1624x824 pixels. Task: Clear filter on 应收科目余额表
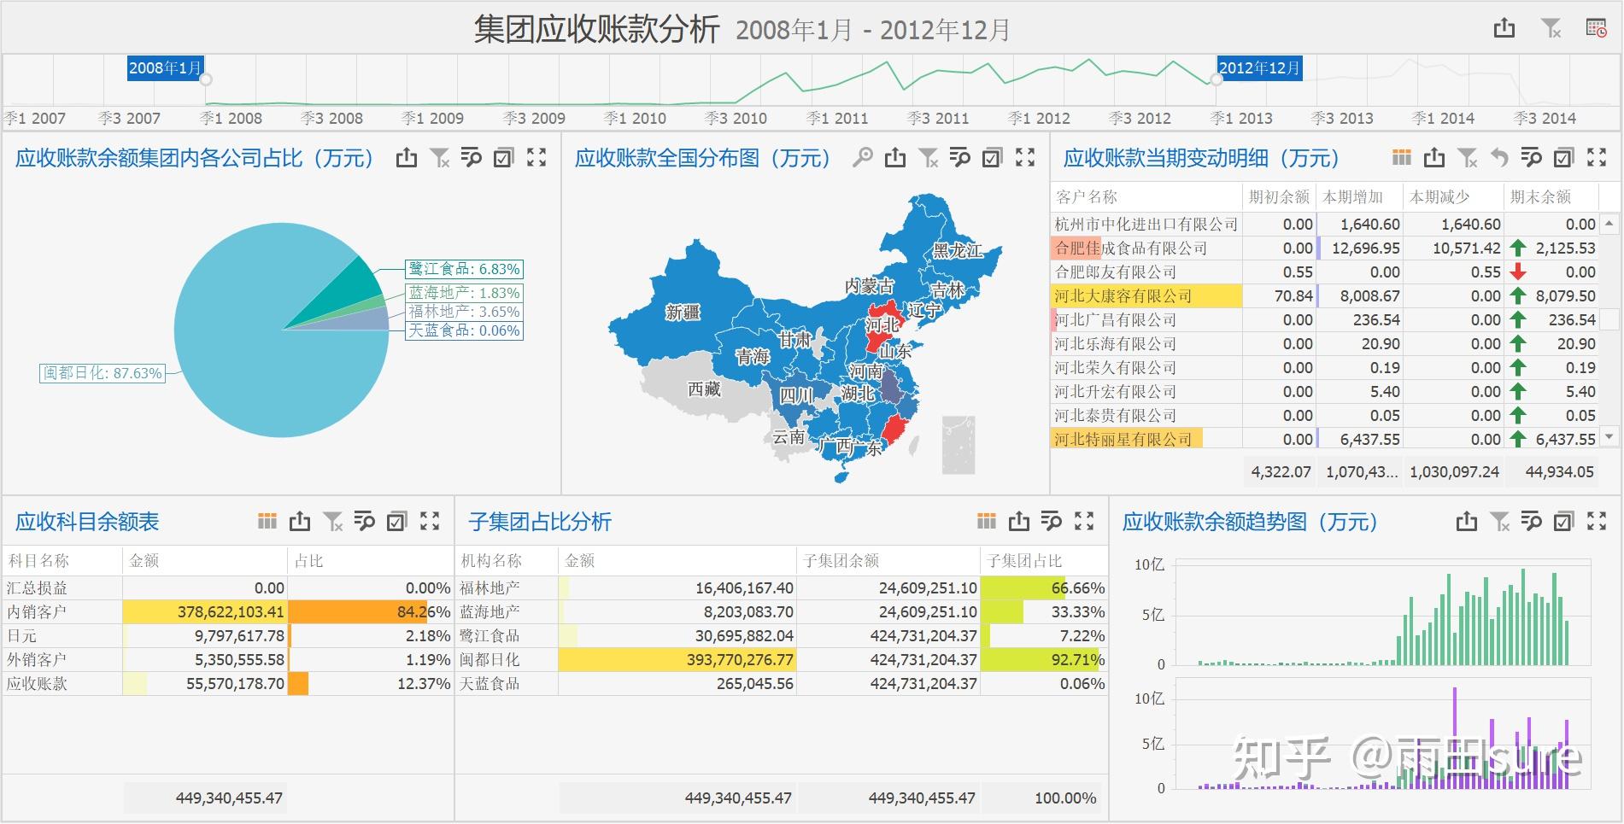(x=332, y=521)
